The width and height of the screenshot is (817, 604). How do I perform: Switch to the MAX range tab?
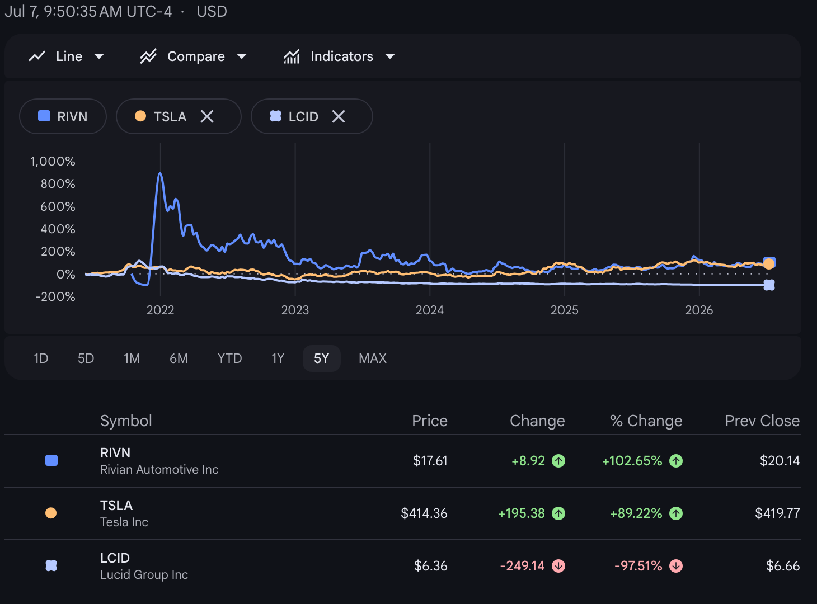(x=373, y=358)
